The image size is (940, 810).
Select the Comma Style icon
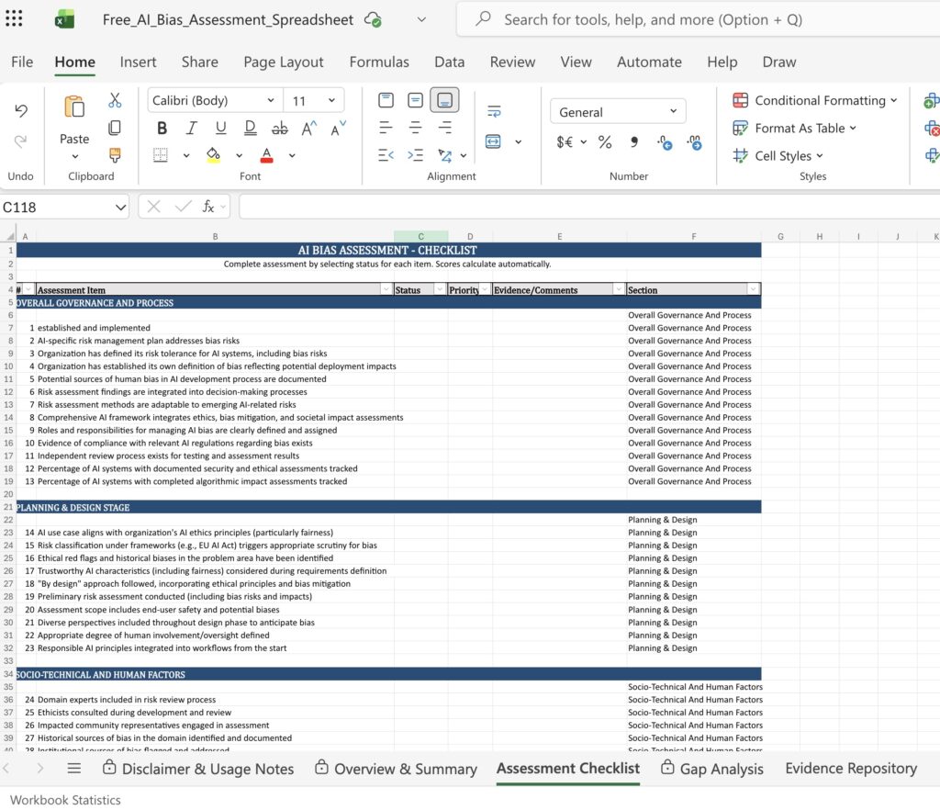point(633,142)
